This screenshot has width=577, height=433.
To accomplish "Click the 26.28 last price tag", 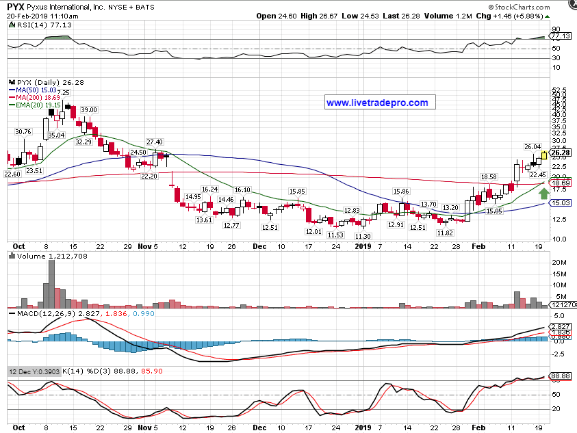I will pyautogui.click(x=561, y=153).
